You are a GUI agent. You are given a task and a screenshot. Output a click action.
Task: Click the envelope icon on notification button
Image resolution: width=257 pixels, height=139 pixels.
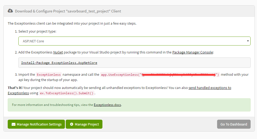(14, 124)
